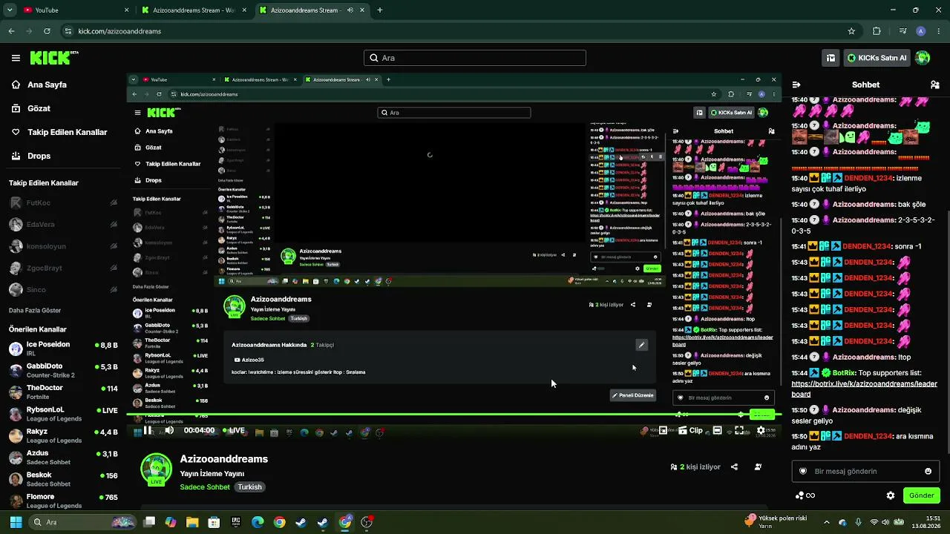Select the EdaVera followed channel
The image size is (950, 534).
click(x=63, y=224)
